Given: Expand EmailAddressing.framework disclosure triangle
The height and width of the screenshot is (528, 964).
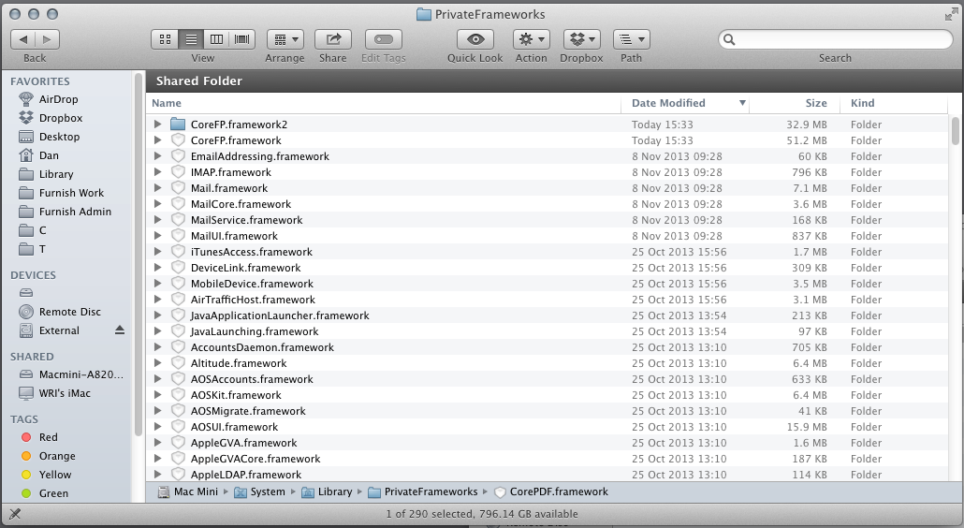Looking at the screenshot, I should (x=157, y=156).
